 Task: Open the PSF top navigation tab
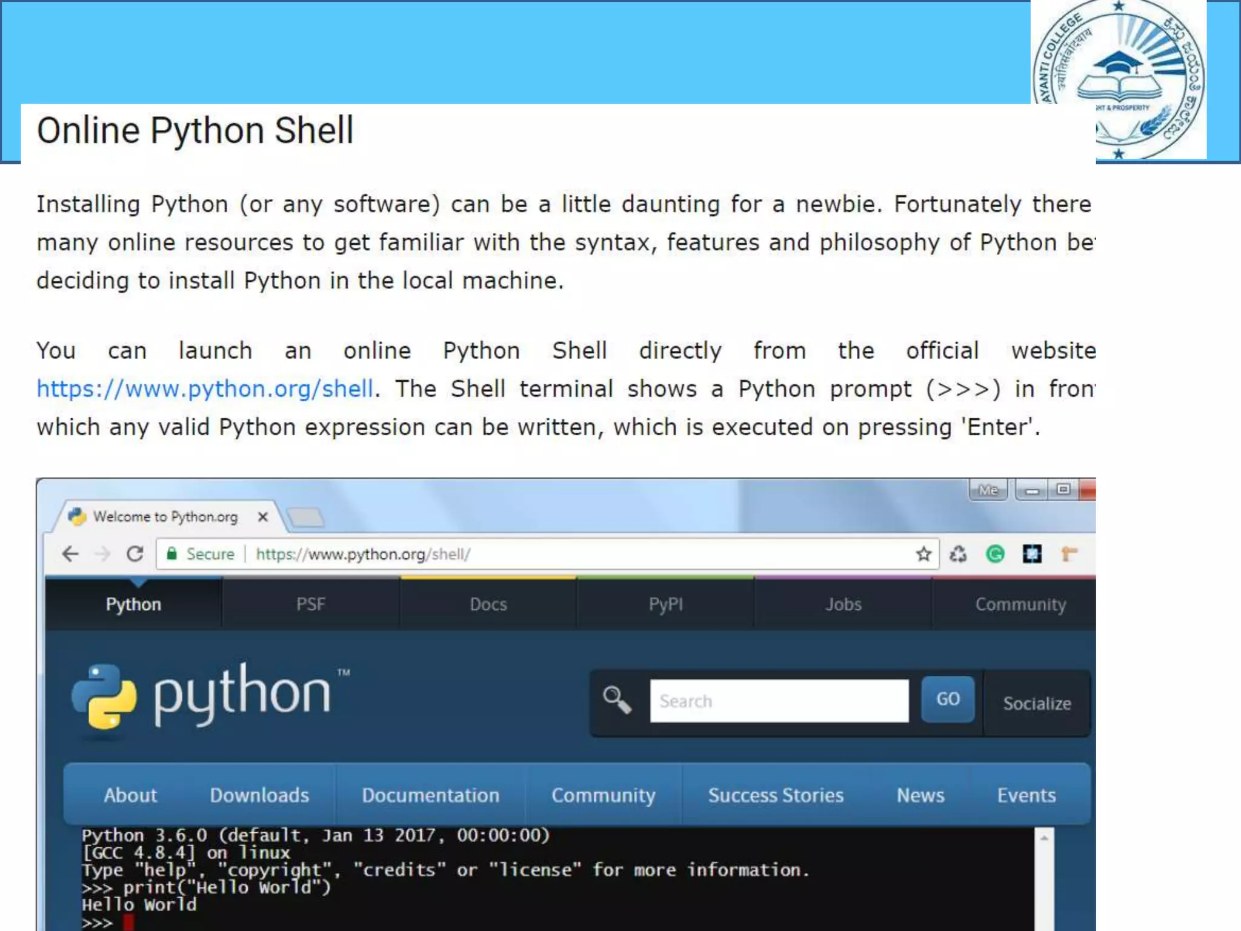pyautogui.click(x=310, y=604)
